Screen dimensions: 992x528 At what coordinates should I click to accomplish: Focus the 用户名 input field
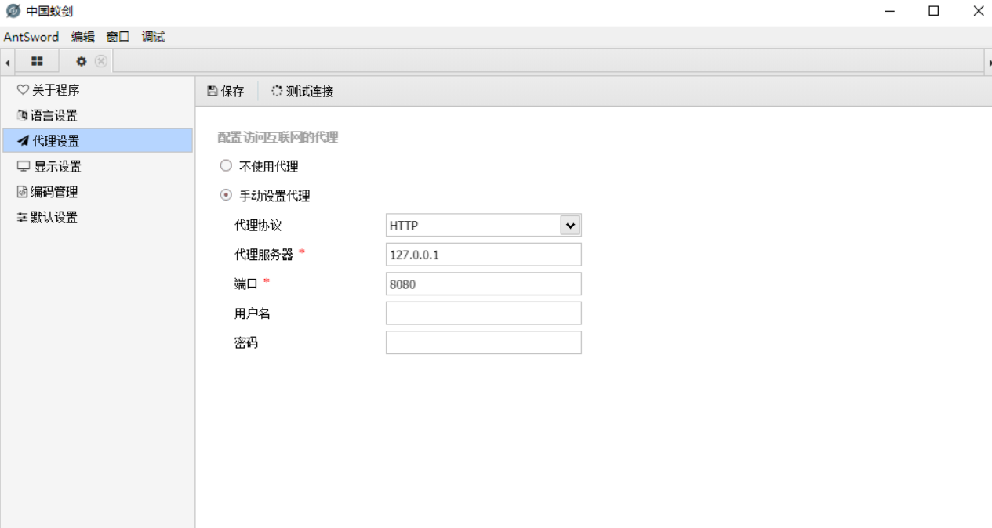tap(483, 313)
